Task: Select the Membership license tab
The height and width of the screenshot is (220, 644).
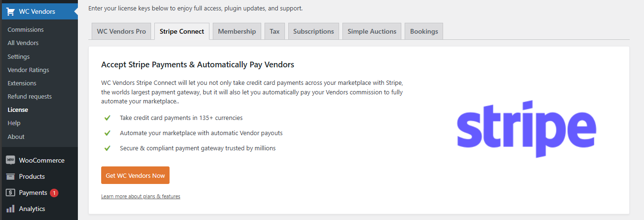Action: [237, 31]
